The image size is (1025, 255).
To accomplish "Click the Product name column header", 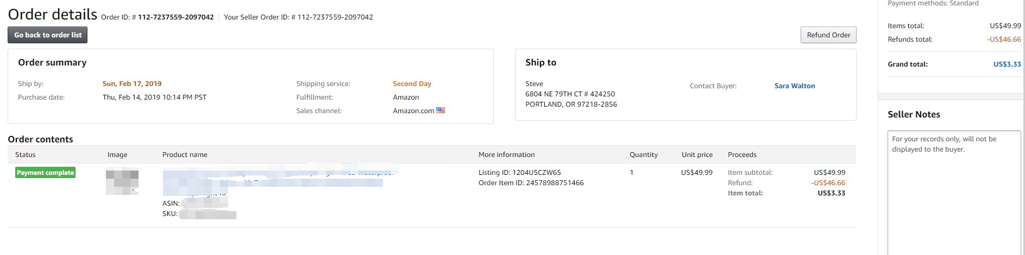I will [x=185, y=155].
